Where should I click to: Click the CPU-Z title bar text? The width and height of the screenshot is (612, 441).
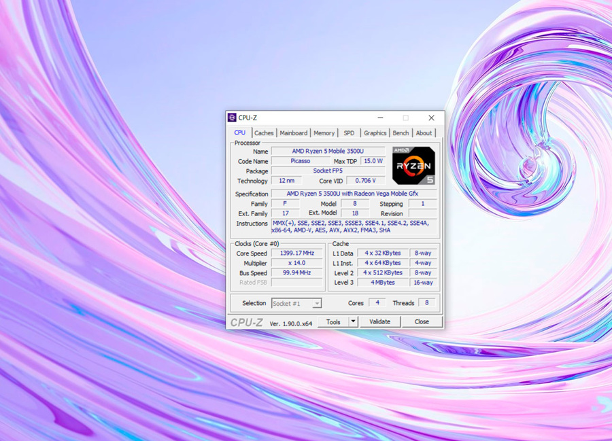tap(248, 118)
